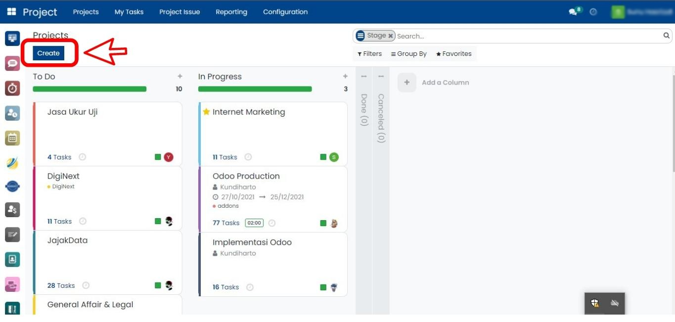Screen dimensions: 675x322
Task: Click the plus icon in To Do column
Action: coord(180,76)
